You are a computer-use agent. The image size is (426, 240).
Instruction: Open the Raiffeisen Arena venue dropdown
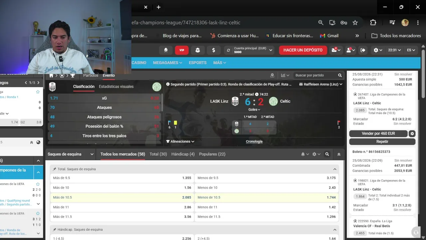pos(321,84)
